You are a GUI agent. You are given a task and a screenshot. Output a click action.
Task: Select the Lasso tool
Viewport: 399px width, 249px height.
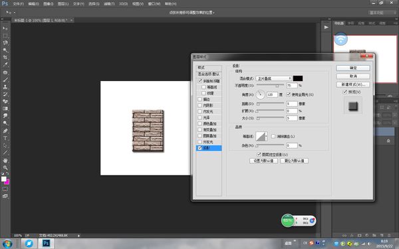pyautogui.click(x=5, y=43)
